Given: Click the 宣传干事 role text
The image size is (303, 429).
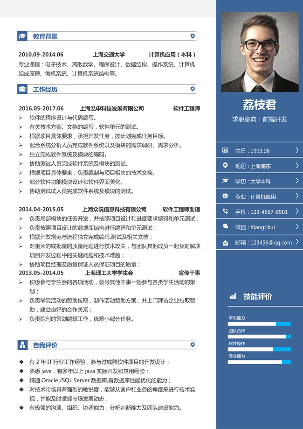Looking at the screenshot, I should pyautogui.click(x=189, y=273).
